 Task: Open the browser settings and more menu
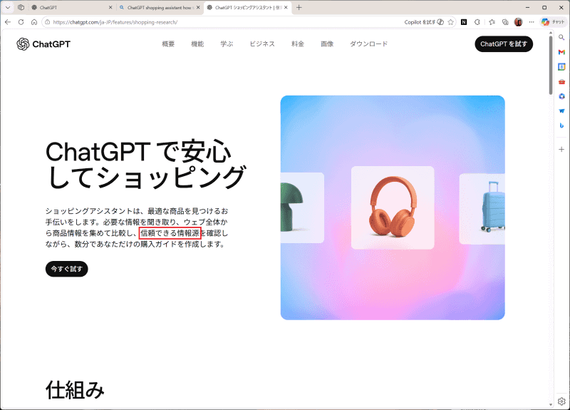point(532,22)
